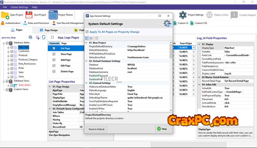The image size is (257, 148).
Task: Open the first %LIKE% SearchType dropdown
Action: tap(194, 48)
